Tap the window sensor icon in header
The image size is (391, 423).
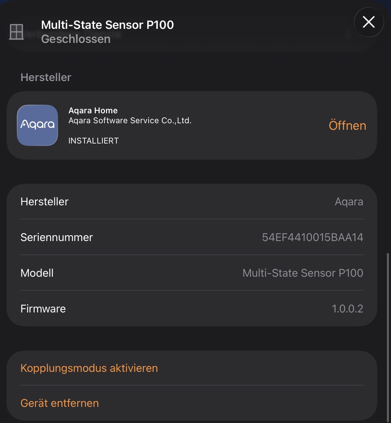[16, 32]
